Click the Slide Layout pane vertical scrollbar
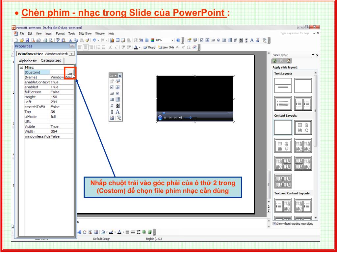Viewport: 337px width, 253px height. 316,145
